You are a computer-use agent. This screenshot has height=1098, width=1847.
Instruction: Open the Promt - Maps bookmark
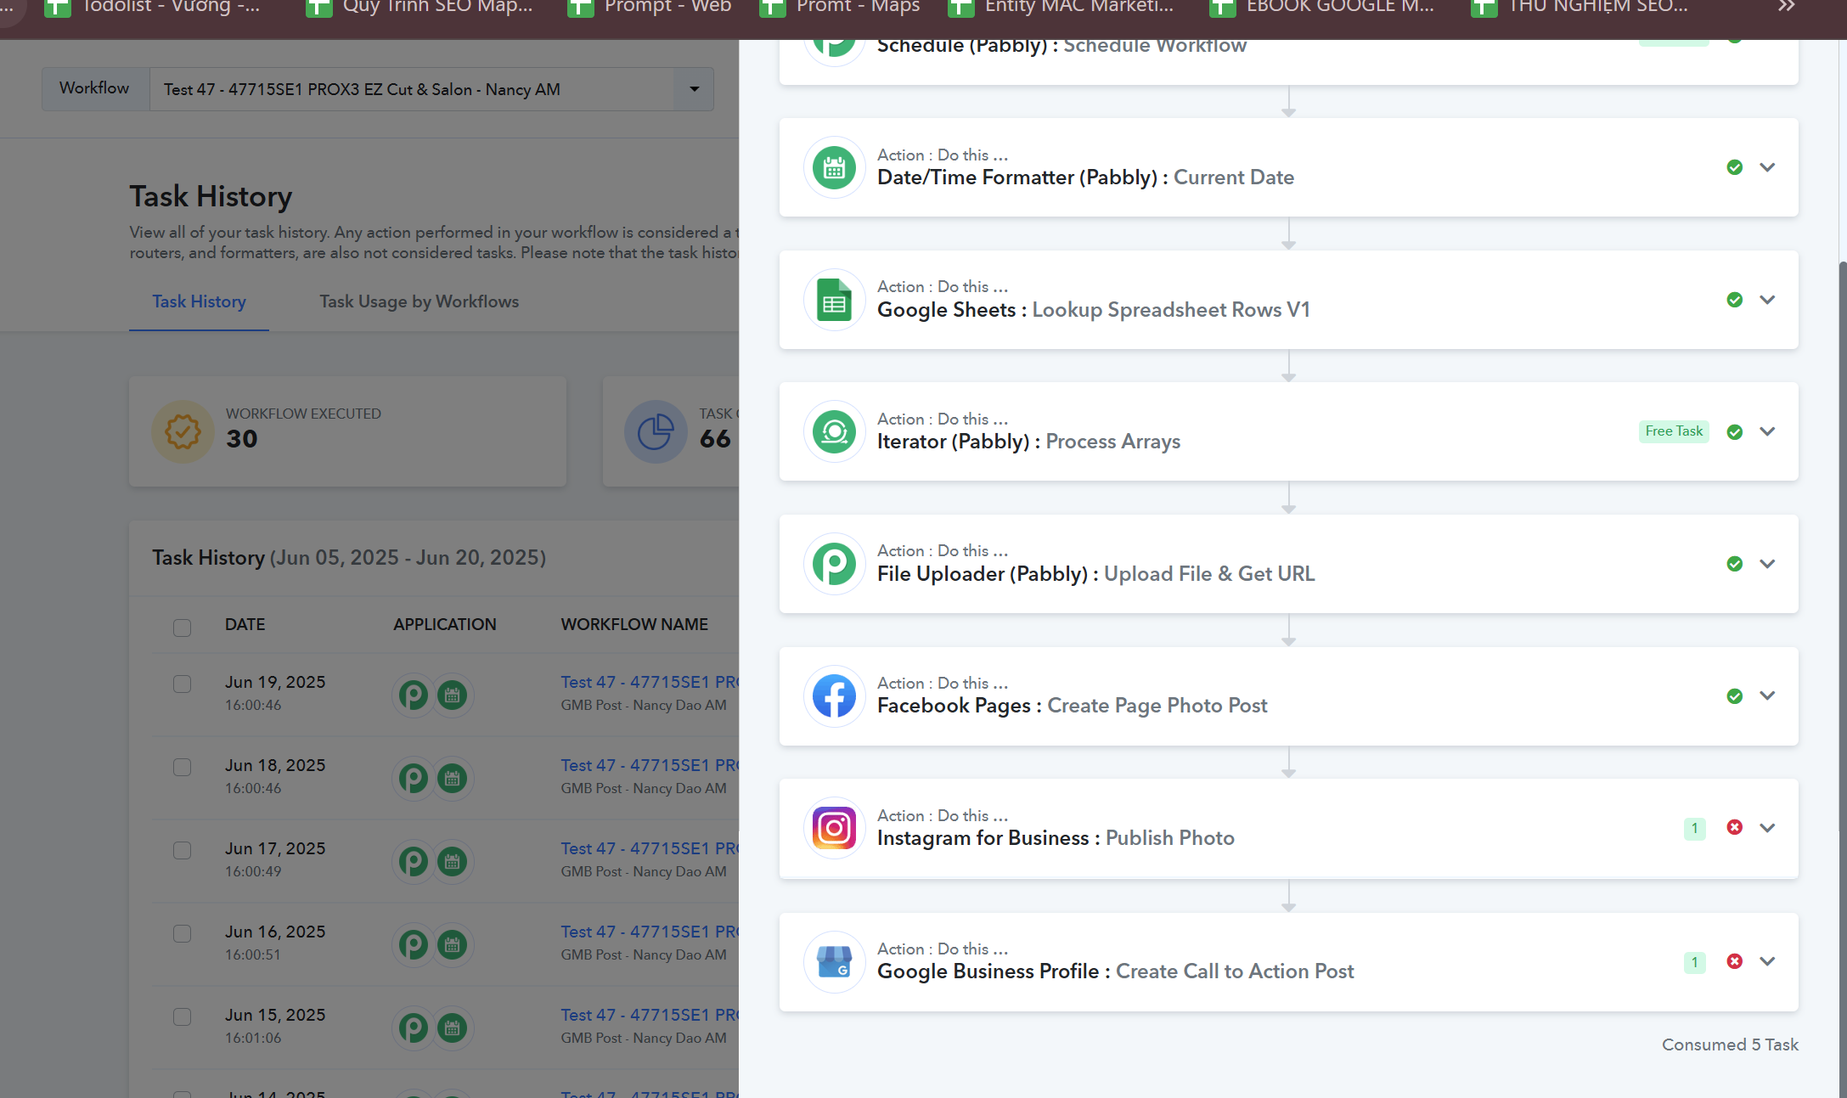tap(841, 7)
